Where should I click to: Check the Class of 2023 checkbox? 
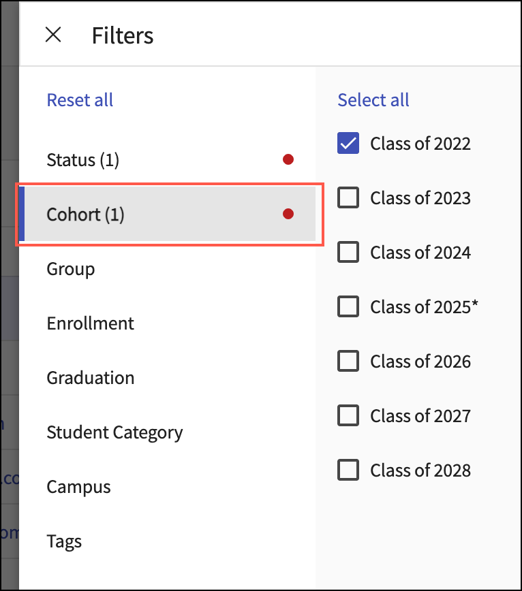pos(348,198)
